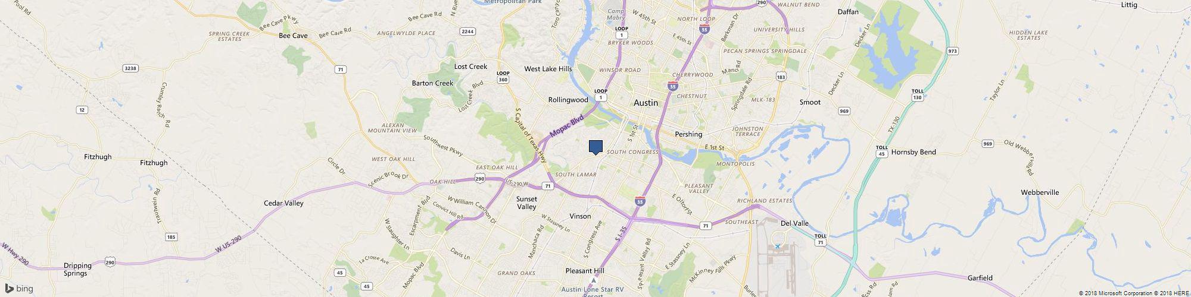This screenshot has height=297, width=1191.
Task: Click the blue location pin marker
Action: [595, 147]
